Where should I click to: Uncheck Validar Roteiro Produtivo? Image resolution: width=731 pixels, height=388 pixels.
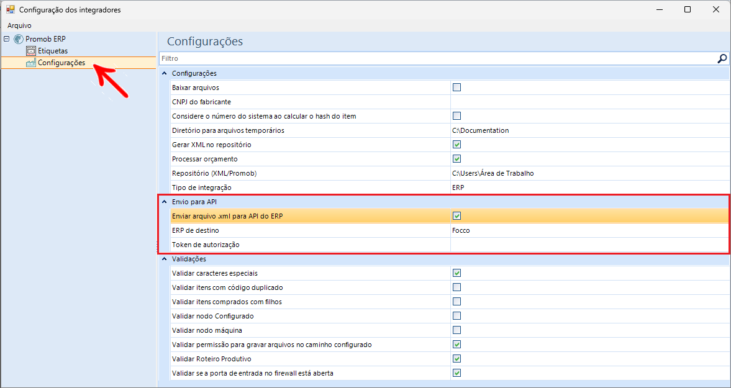457,359
